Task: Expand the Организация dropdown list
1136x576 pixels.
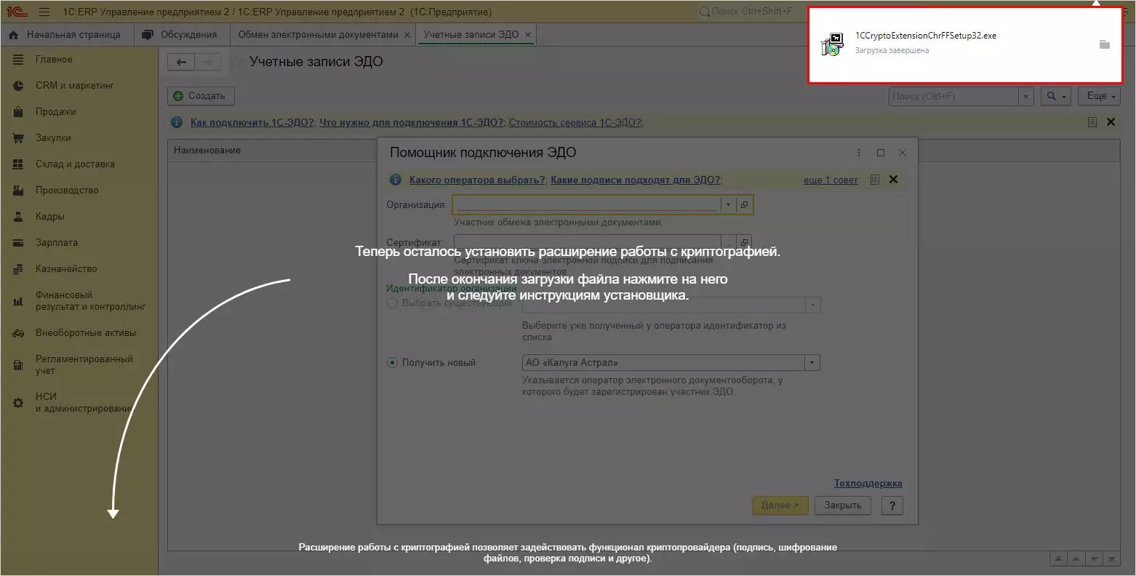Action: coord(728,205)
